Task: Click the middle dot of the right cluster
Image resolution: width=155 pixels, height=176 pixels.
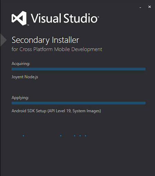Action: [x=80, y=136]
